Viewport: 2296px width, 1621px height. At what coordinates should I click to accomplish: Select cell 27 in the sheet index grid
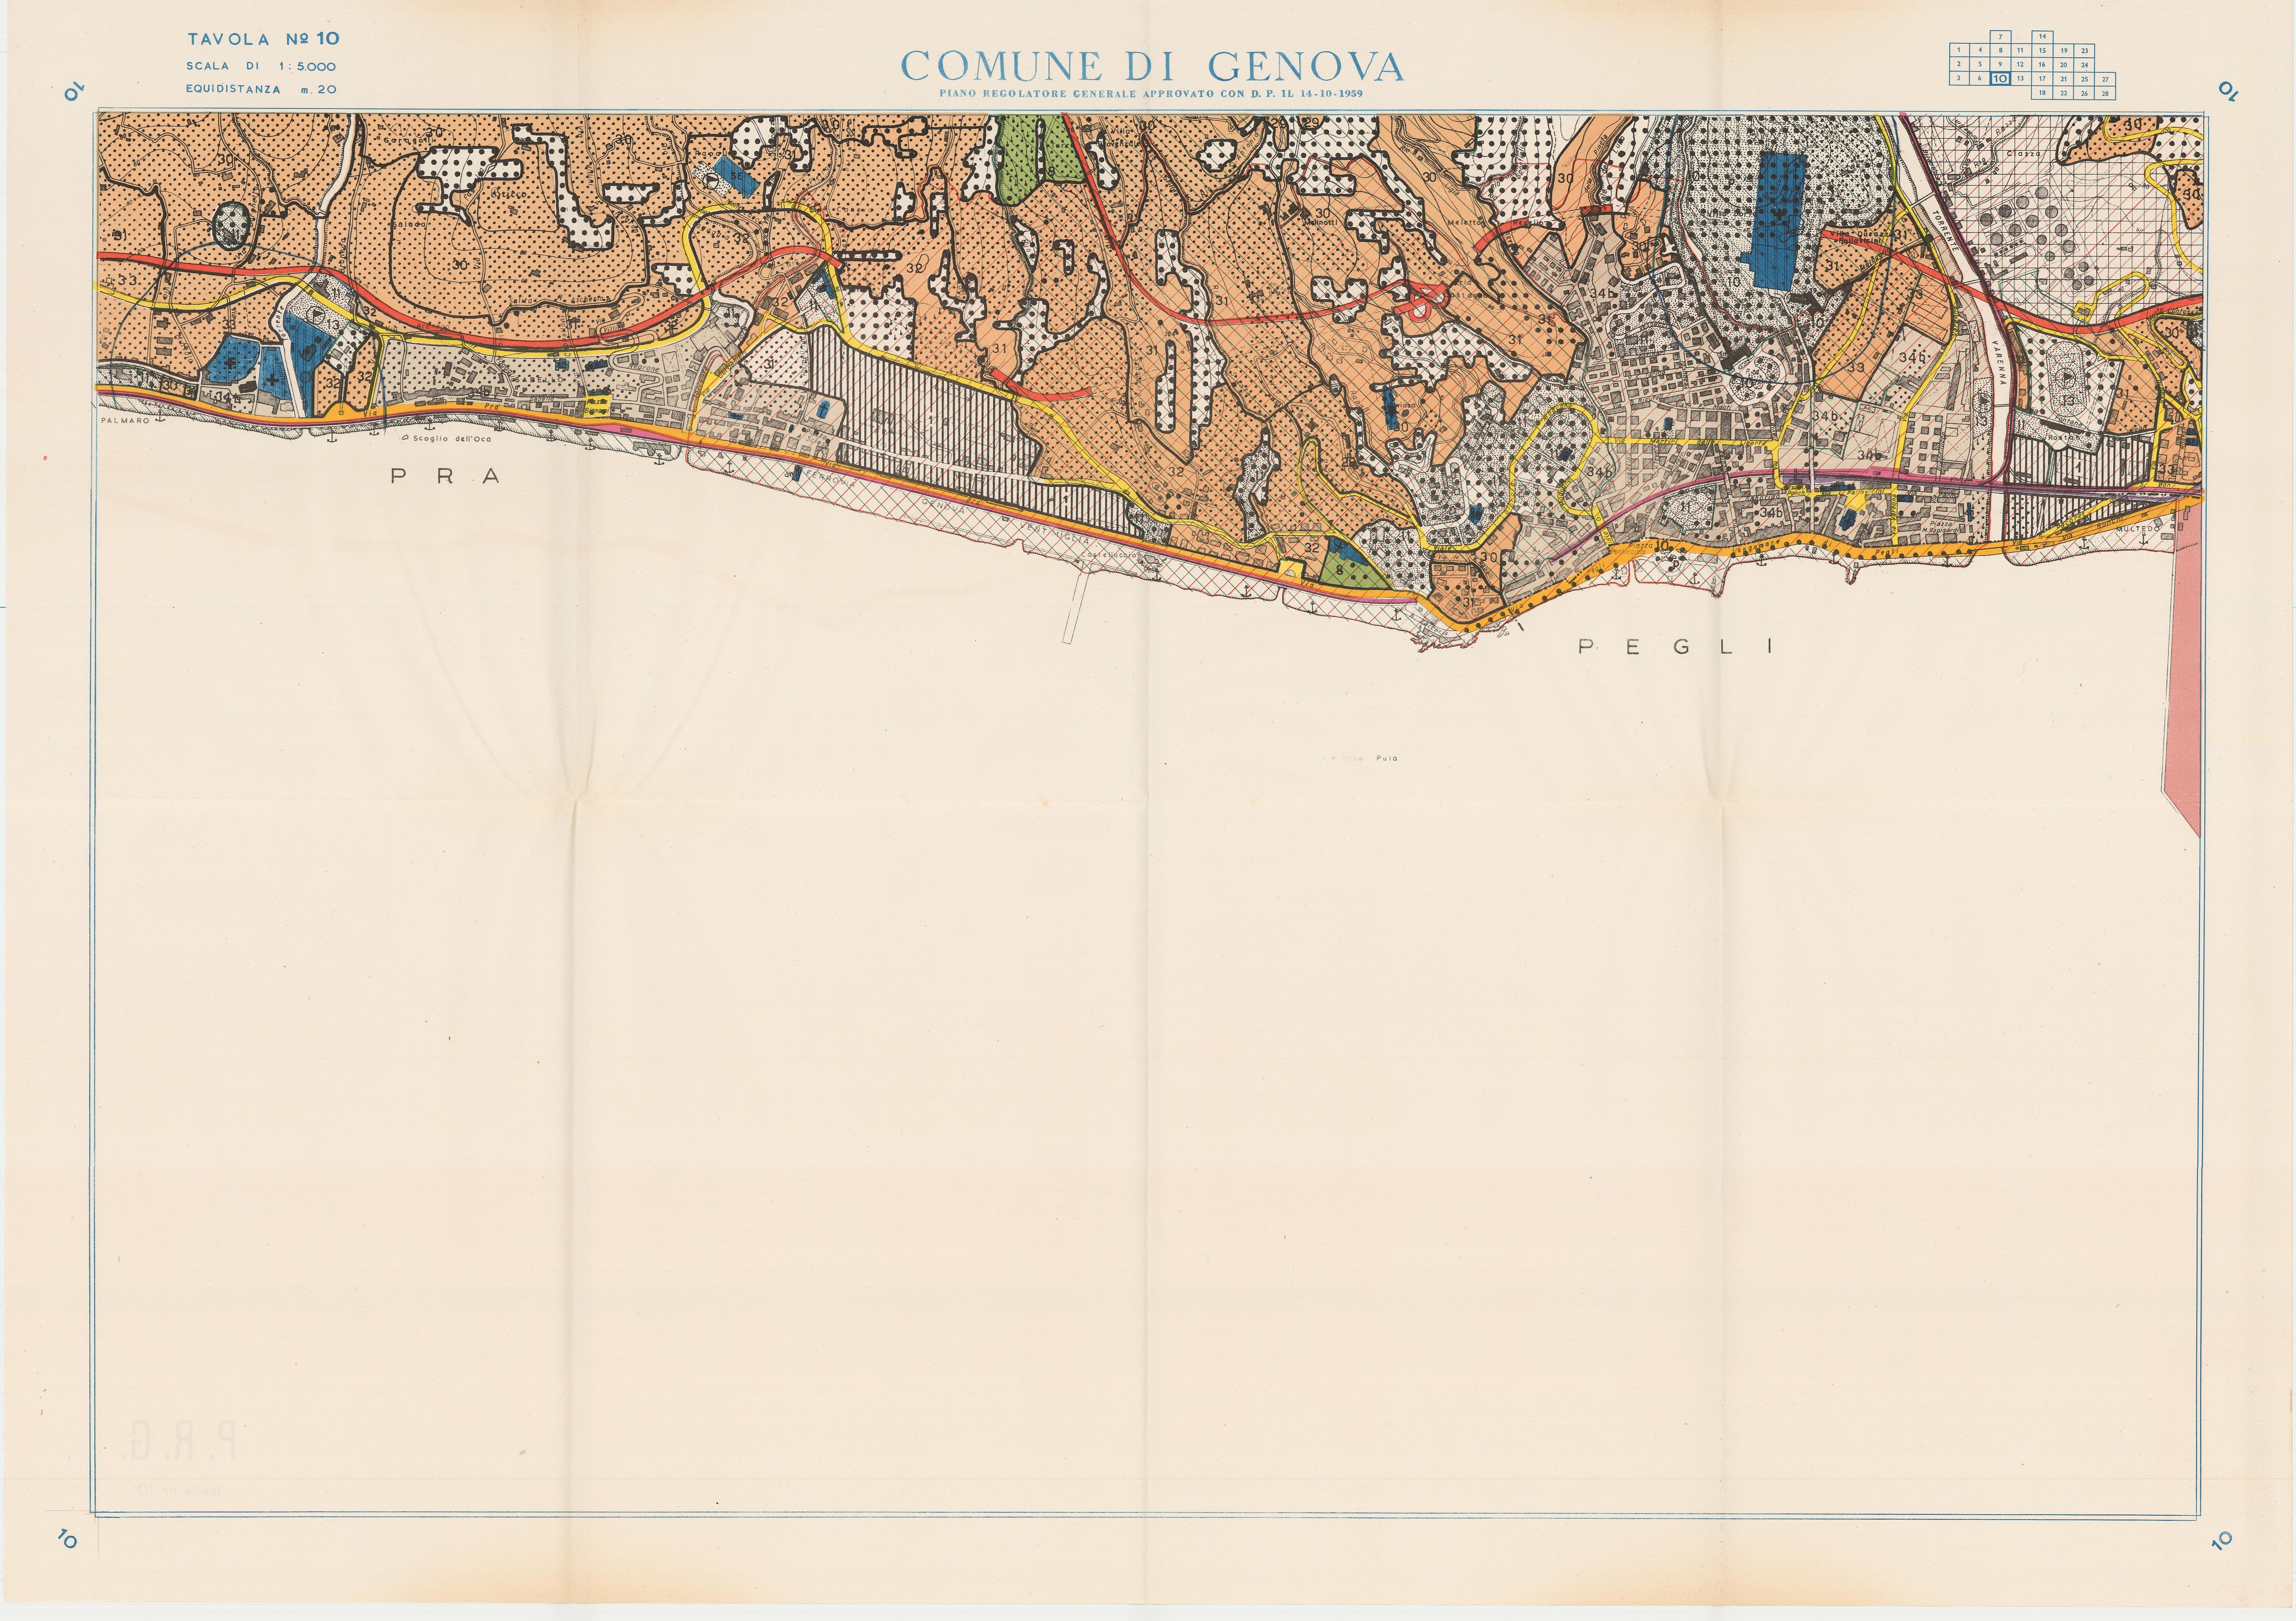point(2105,79)
